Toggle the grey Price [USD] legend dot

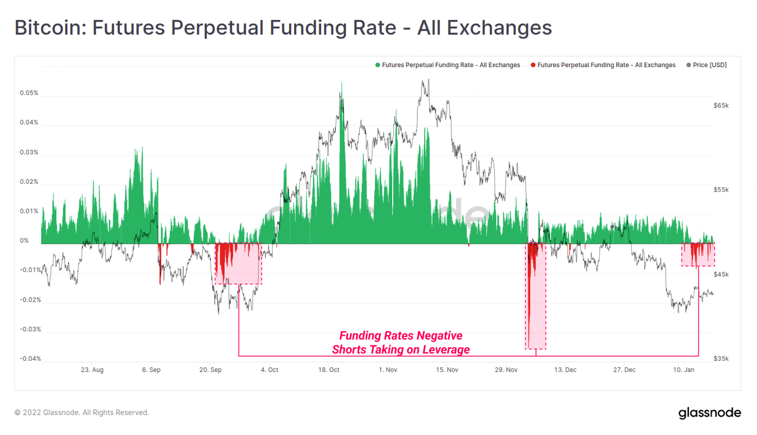[688, 65]
